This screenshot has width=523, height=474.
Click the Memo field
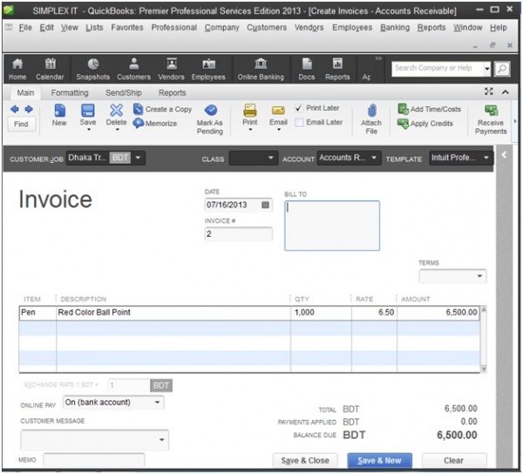(x=94, y=460)
